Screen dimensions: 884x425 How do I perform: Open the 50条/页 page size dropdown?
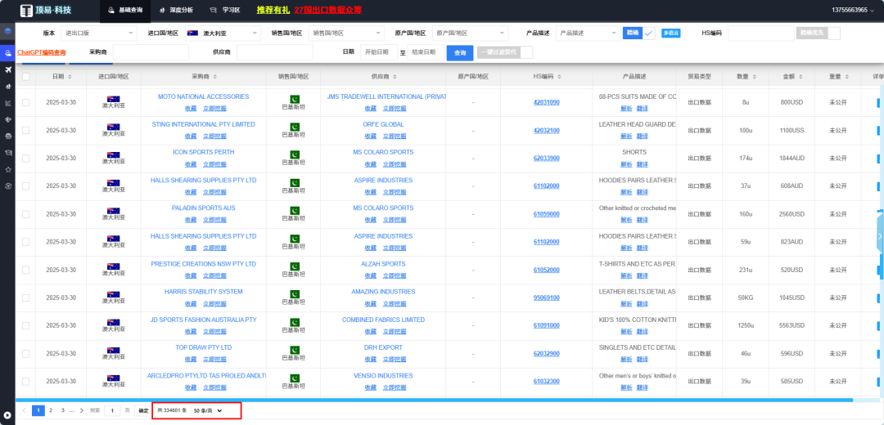coord(207,411)
